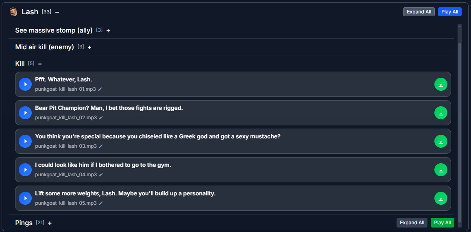
Task: Play the 'go to the gym' line
Action: (25, 170)
